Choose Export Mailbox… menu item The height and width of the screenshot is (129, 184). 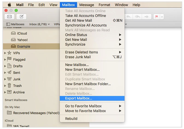coord(92,98)
